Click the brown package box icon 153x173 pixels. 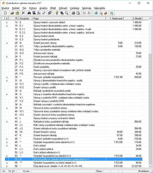click(x=106, y=13)
